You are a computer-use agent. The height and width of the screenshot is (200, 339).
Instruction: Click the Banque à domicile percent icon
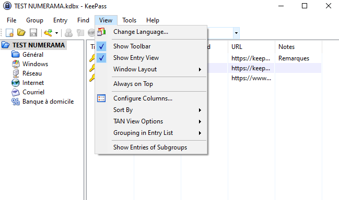pos(15,102)
